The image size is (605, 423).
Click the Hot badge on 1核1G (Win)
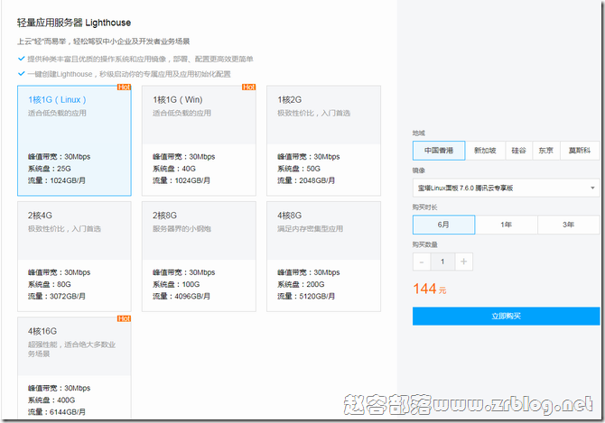click(249, 87)
